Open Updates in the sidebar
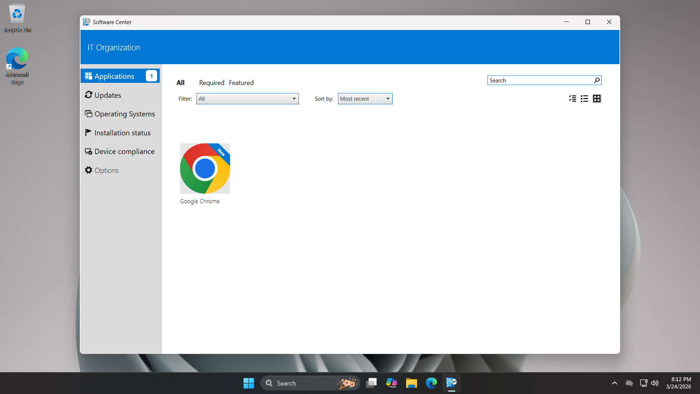 click(108, 95)
